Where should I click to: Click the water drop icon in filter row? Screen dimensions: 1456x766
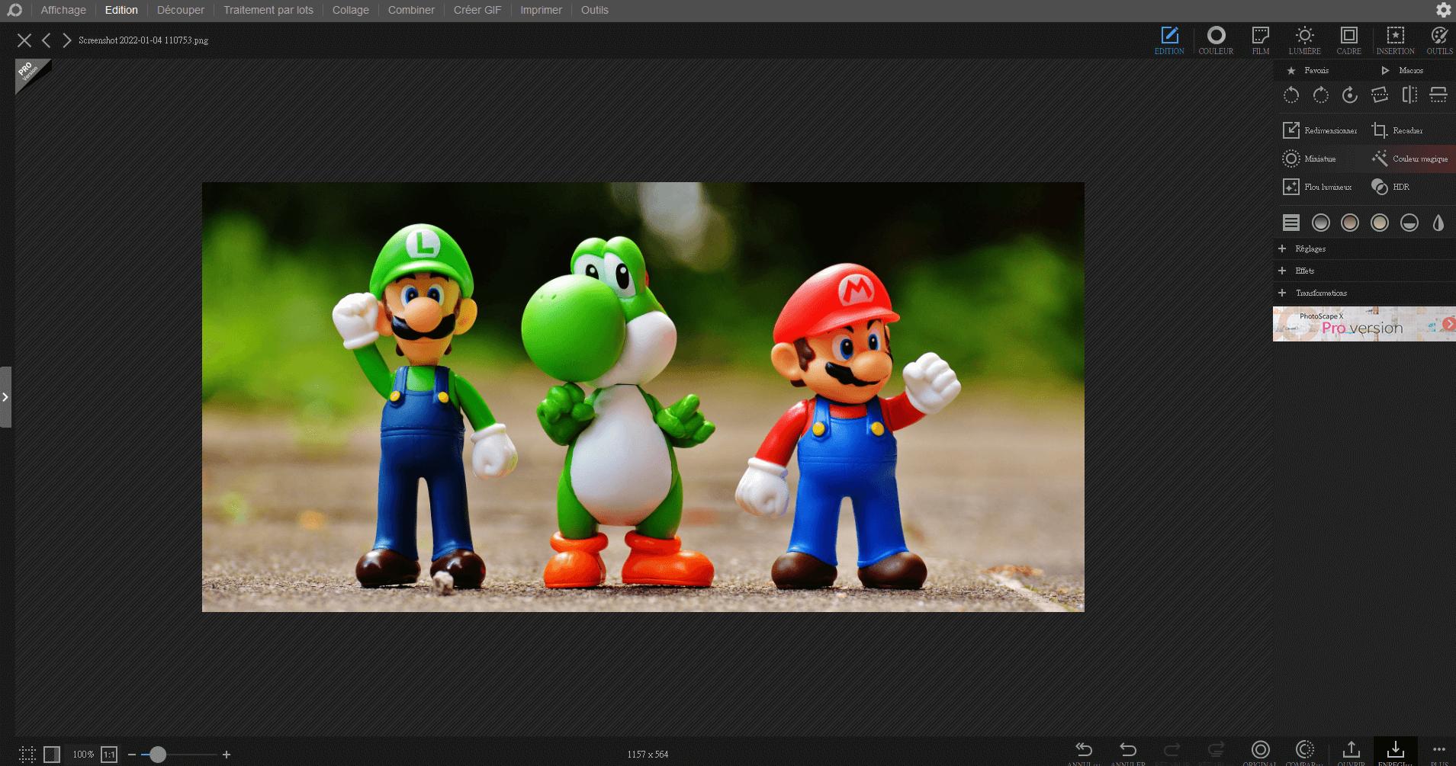[x=1438, y=223]
